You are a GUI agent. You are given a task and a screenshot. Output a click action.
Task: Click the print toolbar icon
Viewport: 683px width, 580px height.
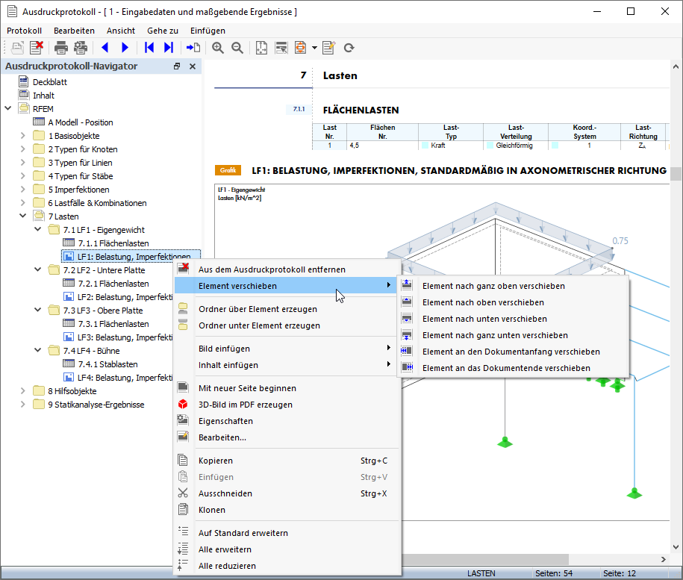(x=61, y=48)
